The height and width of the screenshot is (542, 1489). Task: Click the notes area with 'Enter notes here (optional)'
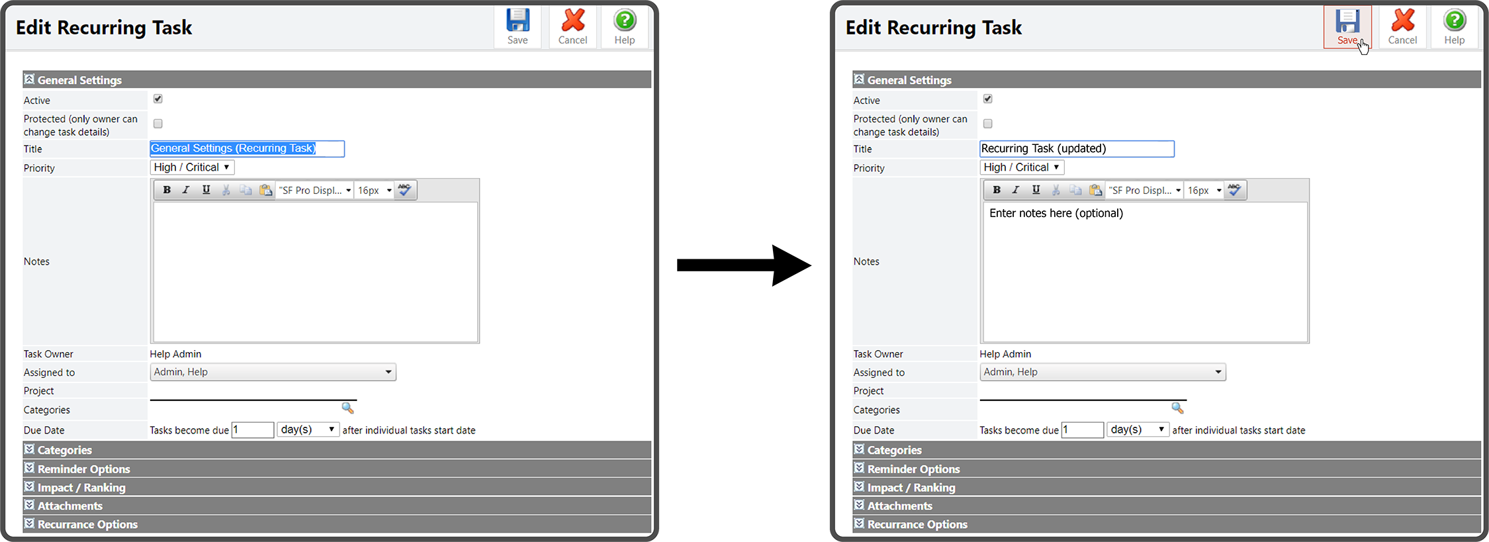(x=1145, y=271)
